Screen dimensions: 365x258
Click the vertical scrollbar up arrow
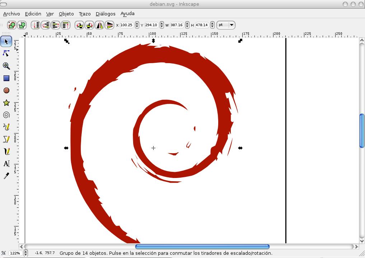tap(362, 41)
